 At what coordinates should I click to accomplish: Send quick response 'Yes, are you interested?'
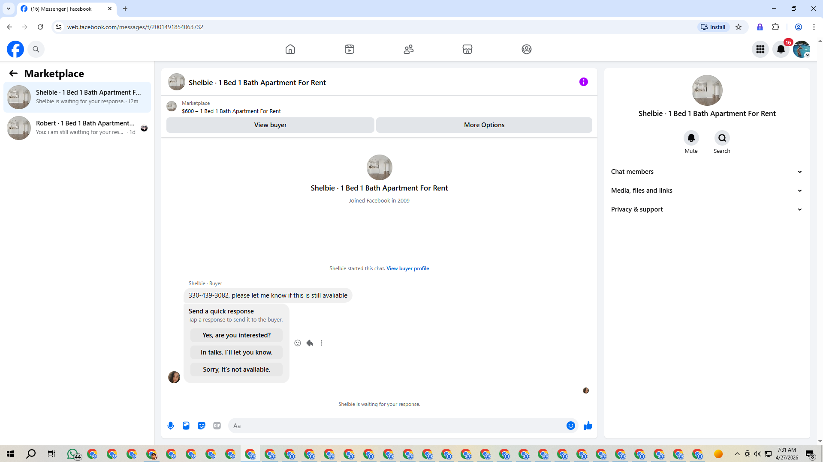236,335
